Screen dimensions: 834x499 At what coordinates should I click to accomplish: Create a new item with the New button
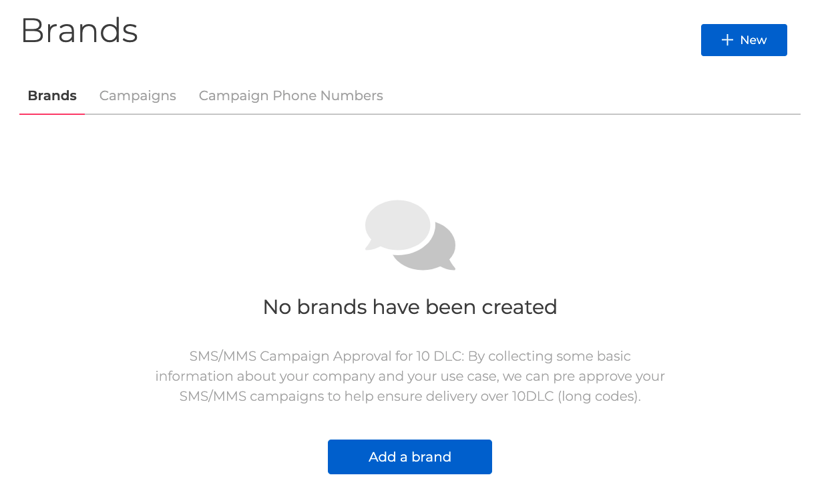tap(744, 40)
